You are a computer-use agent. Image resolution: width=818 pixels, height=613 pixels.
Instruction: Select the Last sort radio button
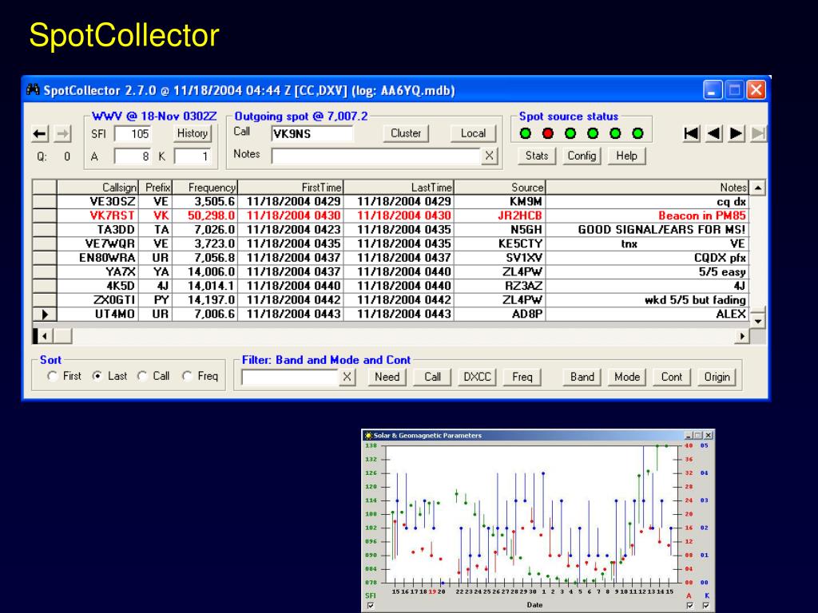[97, 376]
